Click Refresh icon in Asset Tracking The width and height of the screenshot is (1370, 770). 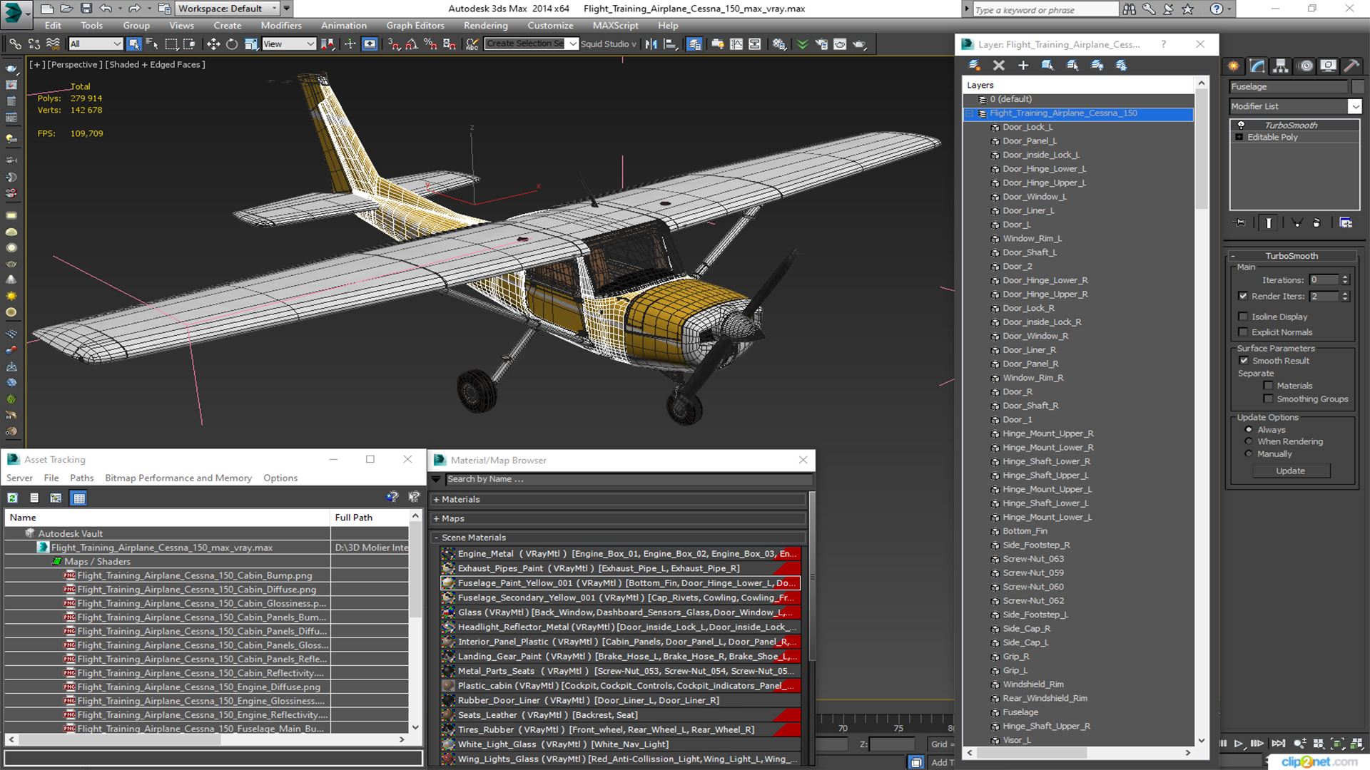coord(12,498)
